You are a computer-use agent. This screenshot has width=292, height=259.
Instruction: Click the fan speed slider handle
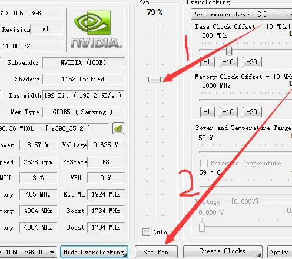155,79
